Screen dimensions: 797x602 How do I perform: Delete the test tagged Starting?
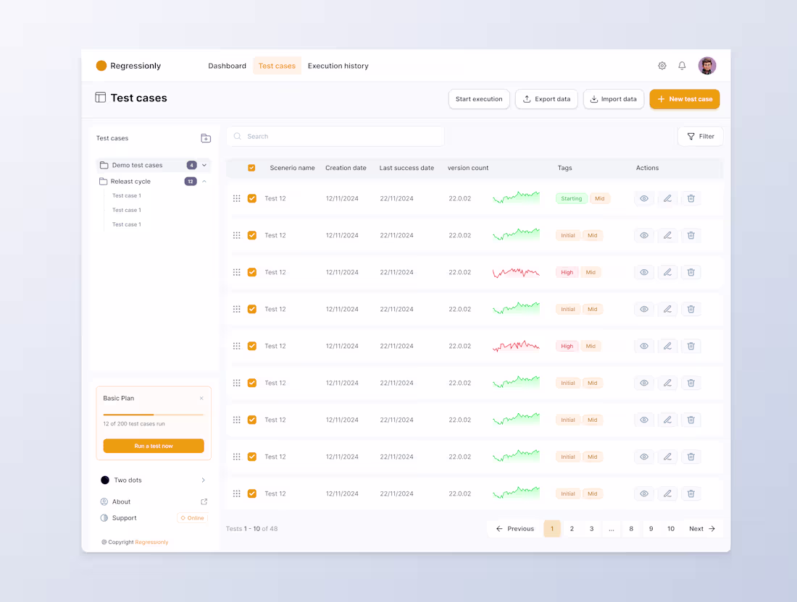690,198
